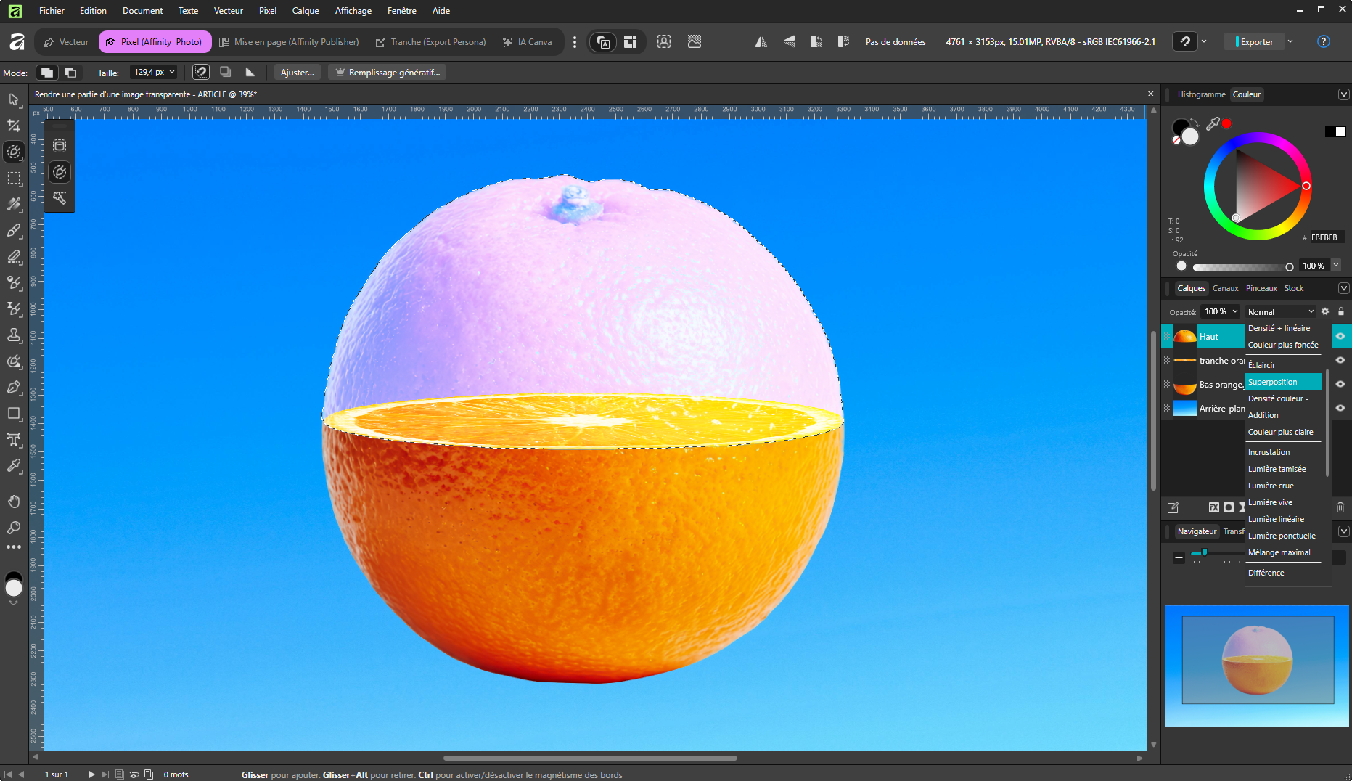Open the brush size Taille dropdown
Screen dimensions: 1352x781
172,72
